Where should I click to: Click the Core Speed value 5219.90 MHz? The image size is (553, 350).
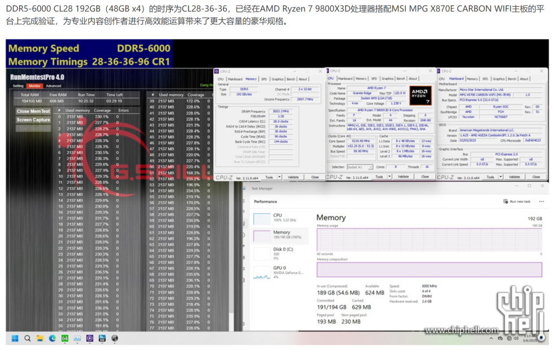coord(360,141)
